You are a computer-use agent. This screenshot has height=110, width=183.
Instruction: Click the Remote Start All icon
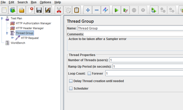tap(154, 10)
